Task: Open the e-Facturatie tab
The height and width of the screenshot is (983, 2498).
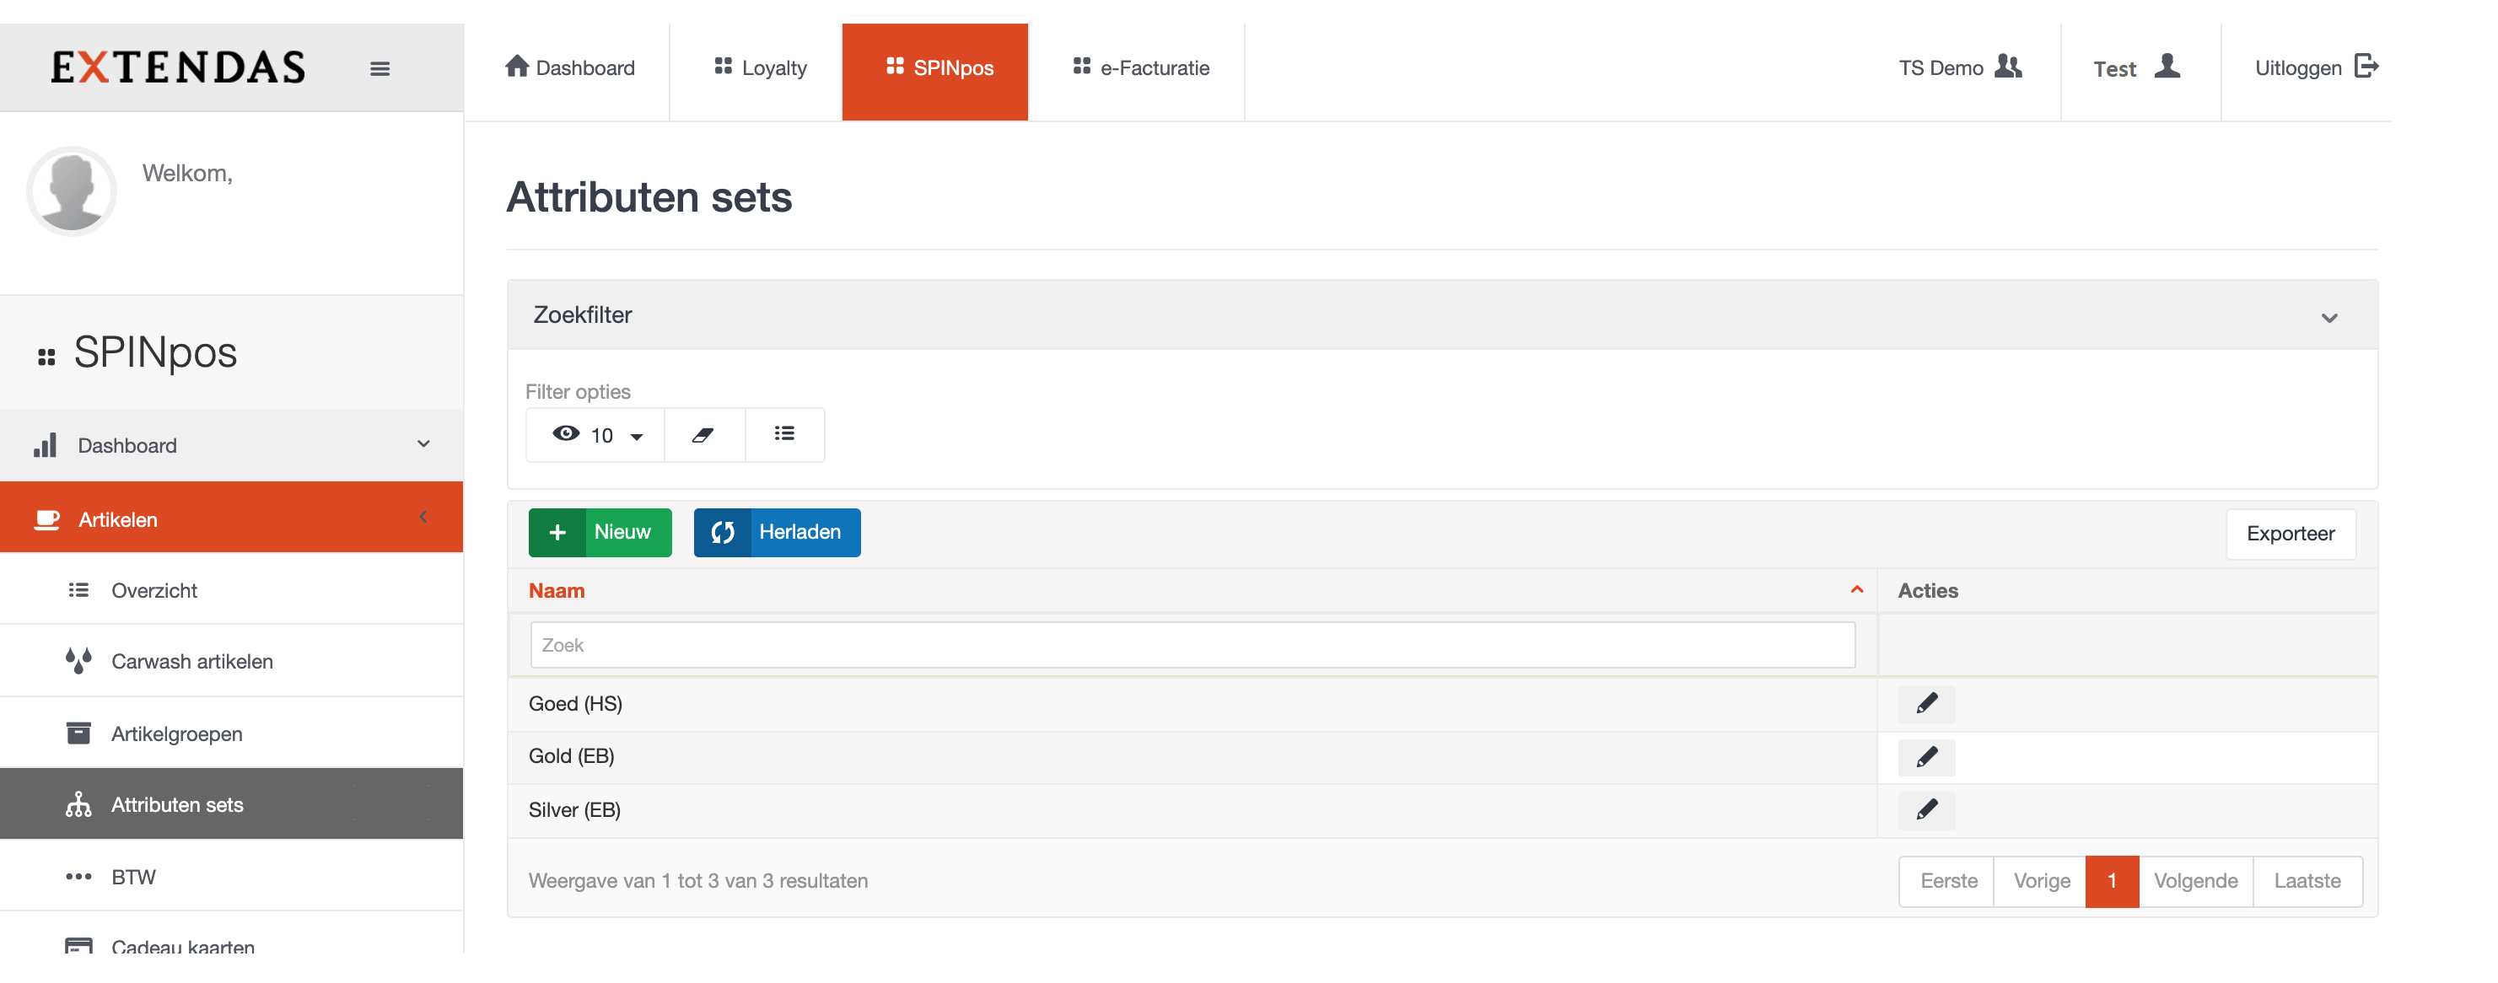Action: 1140,67
